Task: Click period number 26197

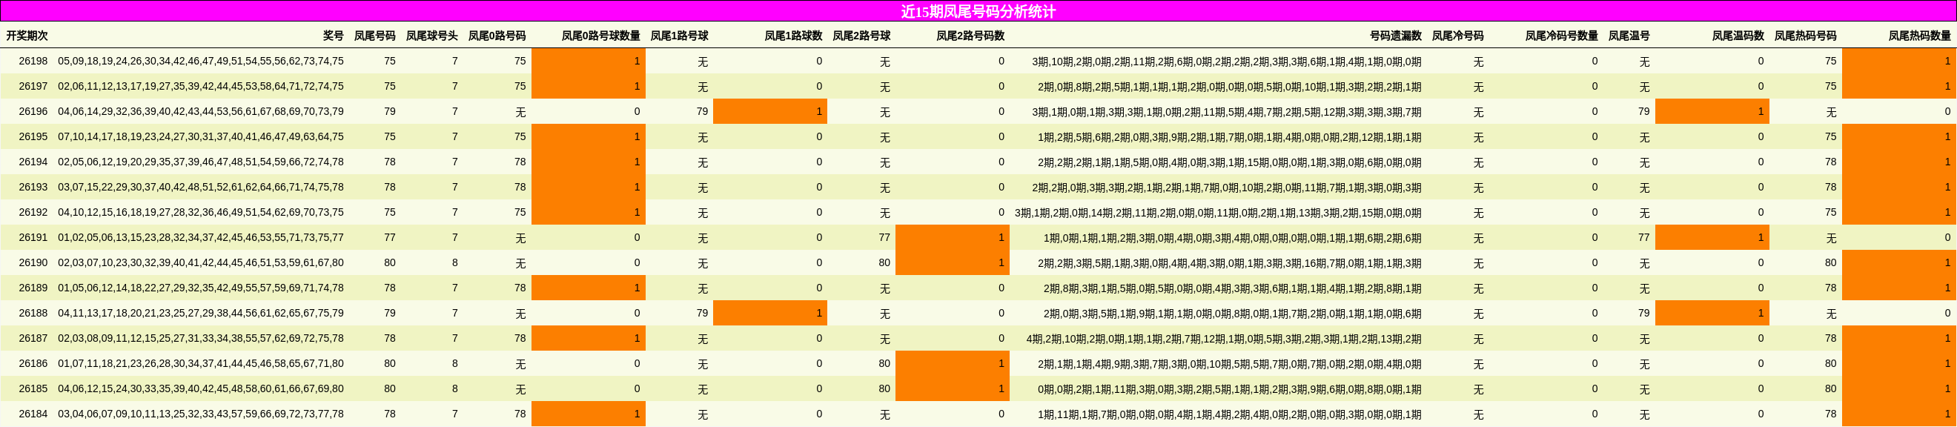Action: (33, 86)
